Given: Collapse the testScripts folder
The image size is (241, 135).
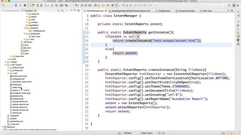Looking at the screenshot, I should 24,34.
